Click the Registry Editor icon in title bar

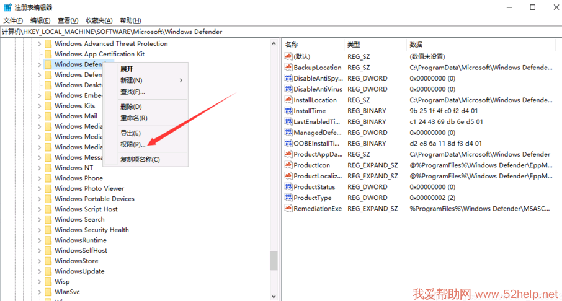pos(7,7)
